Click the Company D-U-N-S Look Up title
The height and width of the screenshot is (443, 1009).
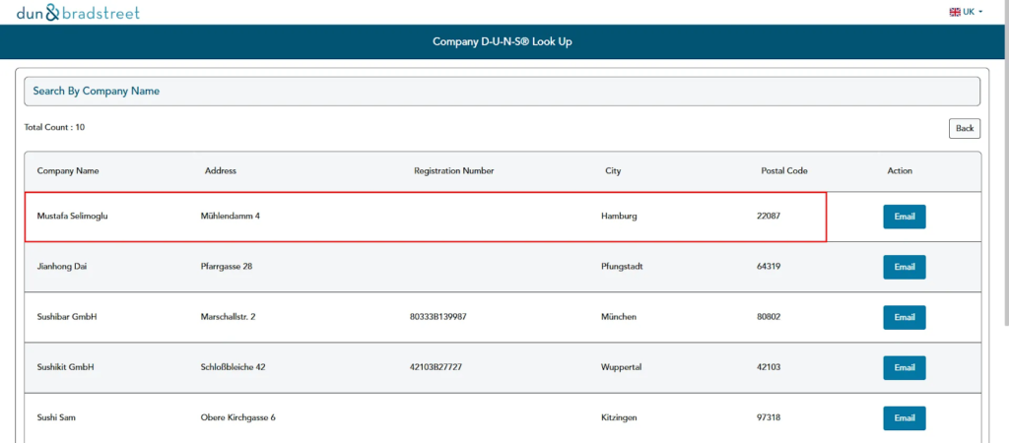pyautogui.click(x=503, y=42)
